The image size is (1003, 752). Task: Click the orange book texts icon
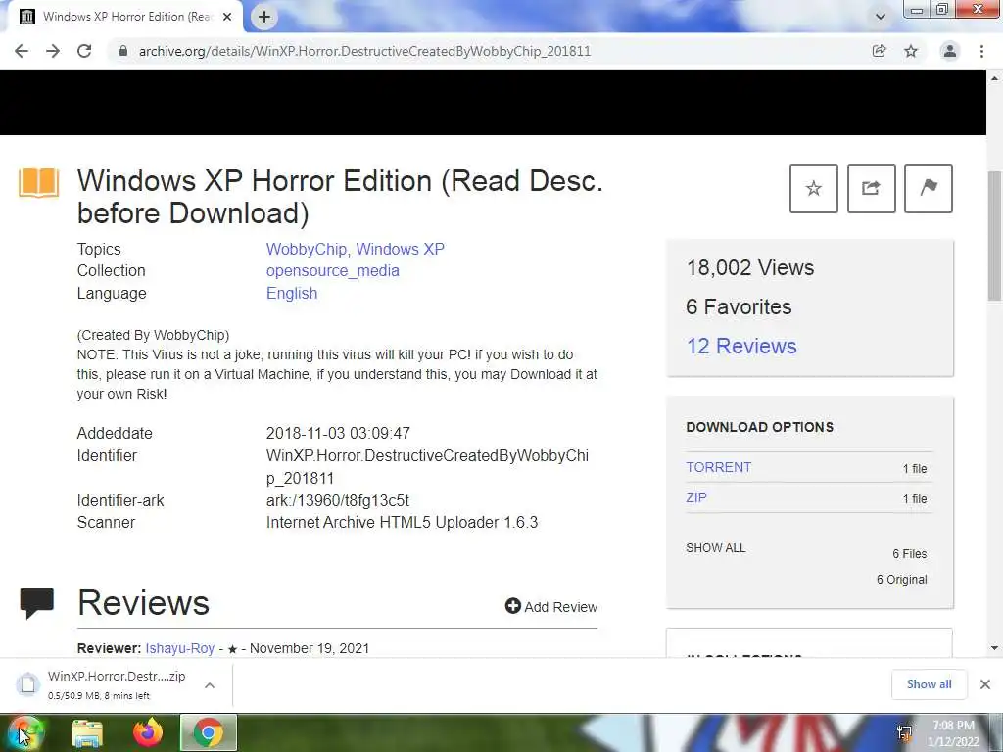pyautogui.click(x=39, y=183)
